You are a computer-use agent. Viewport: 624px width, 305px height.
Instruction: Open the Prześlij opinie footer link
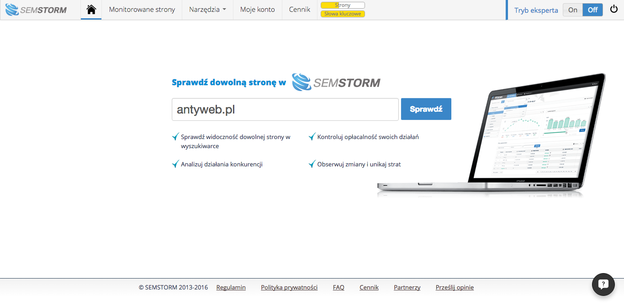(455, 288)
